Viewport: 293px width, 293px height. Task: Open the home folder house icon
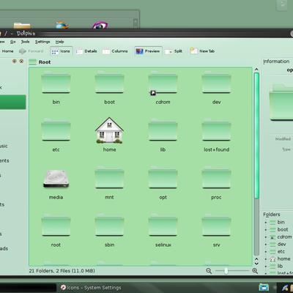109,130
